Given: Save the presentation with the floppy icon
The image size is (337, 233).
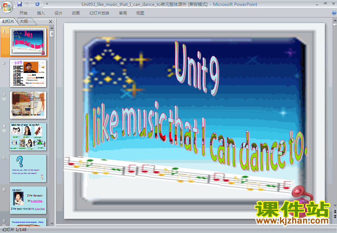Looking at the screenshot, I should [19, 4].
